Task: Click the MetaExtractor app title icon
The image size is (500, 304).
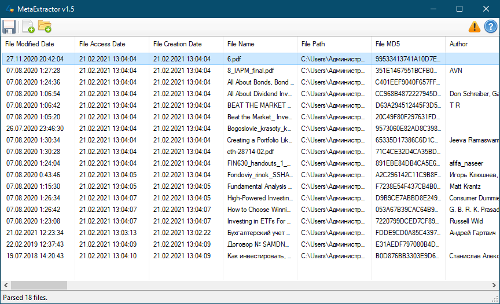Action: 10,9
